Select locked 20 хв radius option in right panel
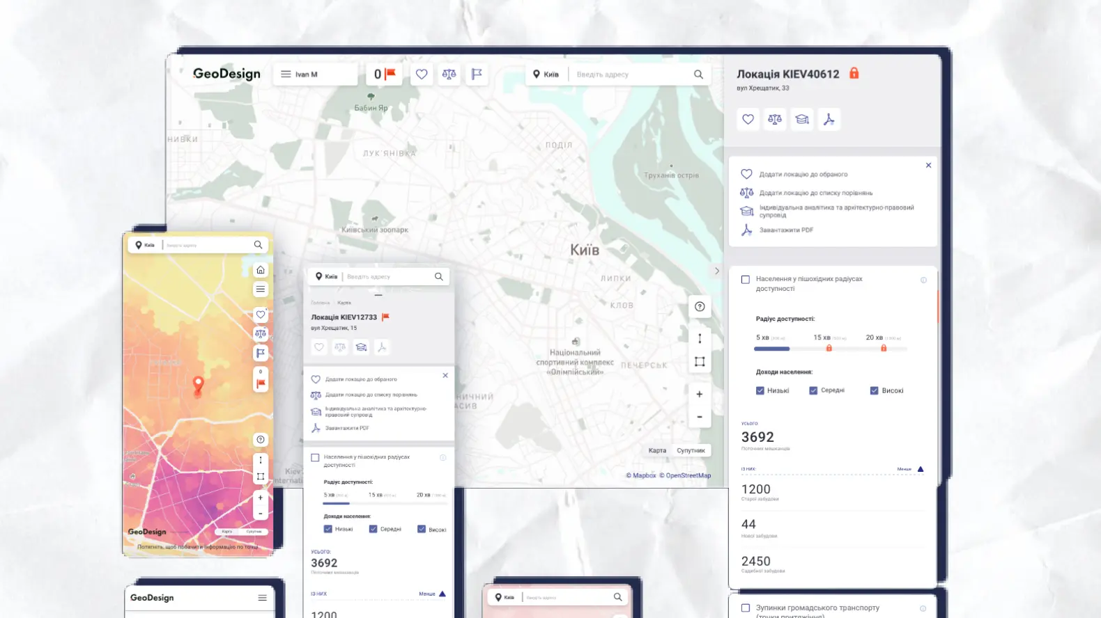This screenshot has height=618, width=1101. [x=883, y=342]
